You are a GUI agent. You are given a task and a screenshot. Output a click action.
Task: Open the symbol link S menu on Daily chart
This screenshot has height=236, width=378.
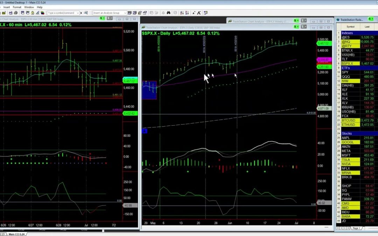[296, 27]
